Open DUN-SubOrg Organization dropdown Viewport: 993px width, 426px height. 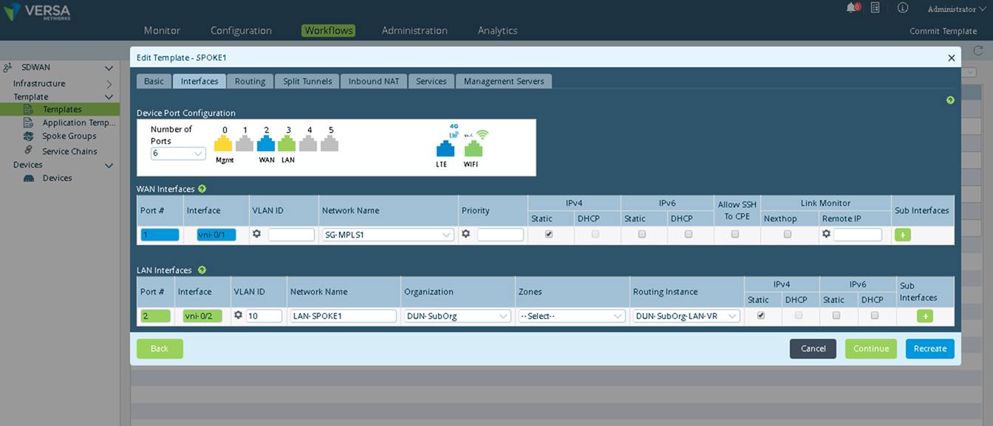click(x=457, y=316)
